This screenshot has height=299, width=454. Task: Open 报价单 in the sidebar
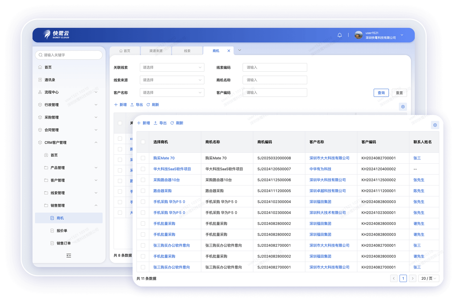pyautogui.click(x=62, y=231)
